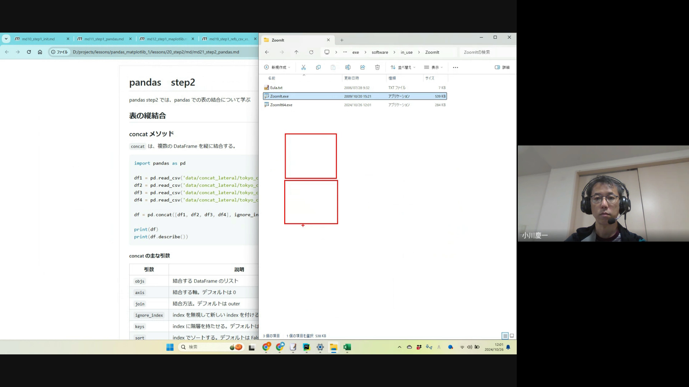The width and height of the screenshot is (689, 387).
Task: Switch to large thumbnails view layout
Action: tap(512, 336)
